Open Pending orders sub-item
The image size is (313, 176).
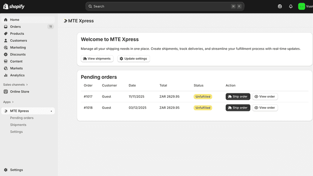pyautogui.click(x=22, y=118)
